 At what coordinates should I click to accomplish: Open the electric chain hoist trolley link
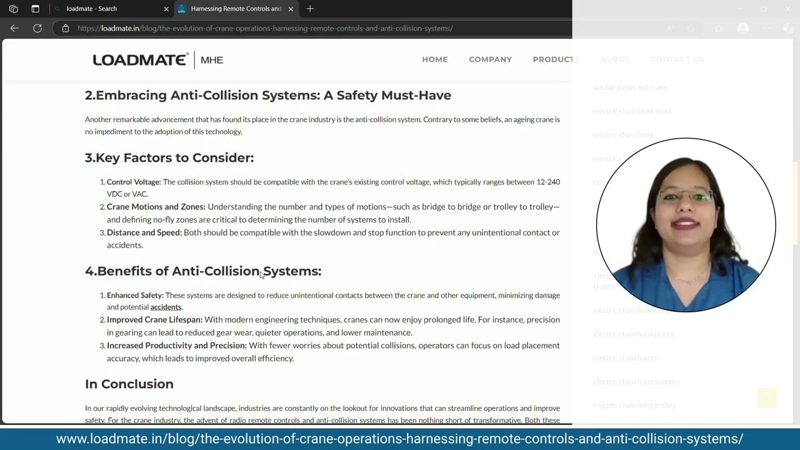pos(634,405)
